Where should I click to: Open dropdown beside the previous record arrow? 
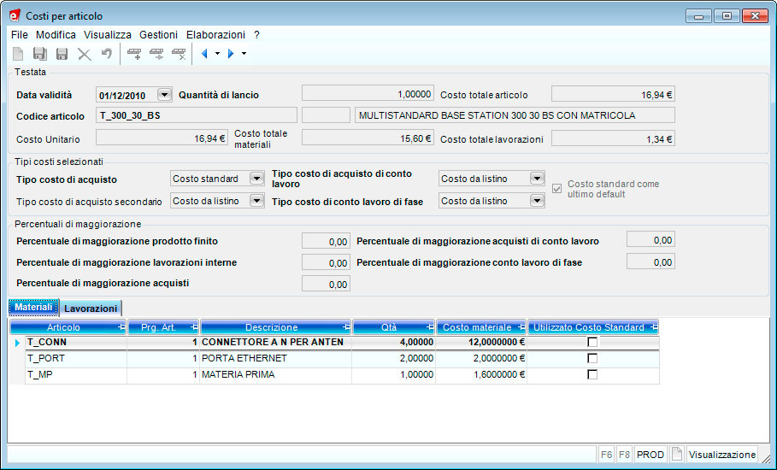[x=217, y=54]
